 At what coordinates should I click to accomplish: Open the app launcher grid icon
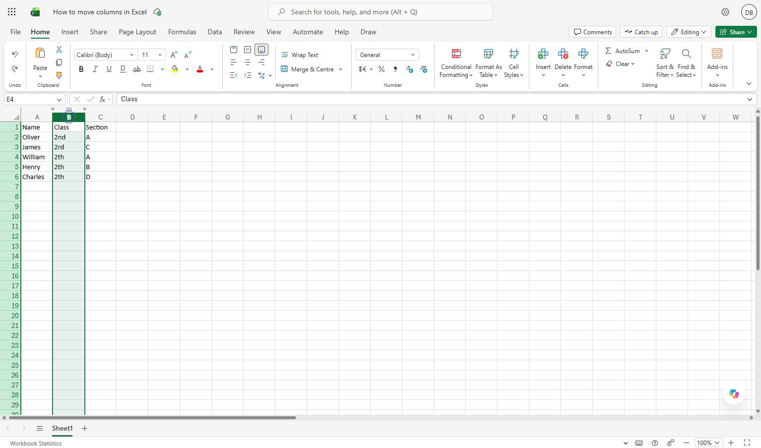tap(12, 12)
